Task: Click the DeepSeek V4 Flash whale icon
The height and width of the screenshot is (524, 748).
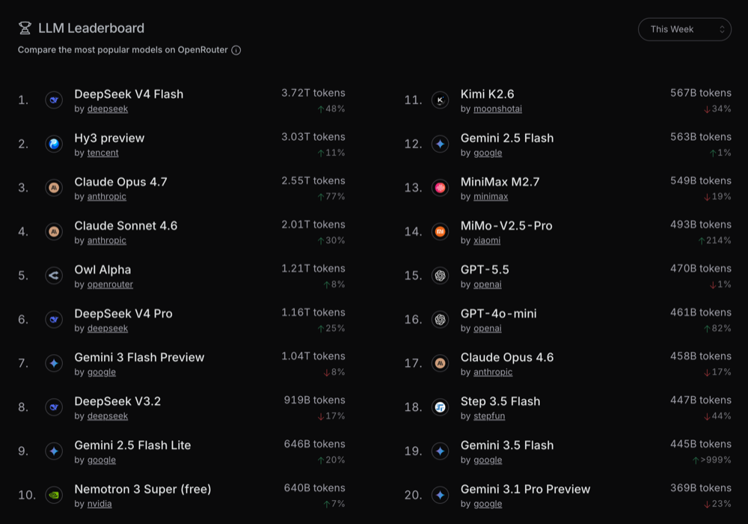Action: coord(54,100)
